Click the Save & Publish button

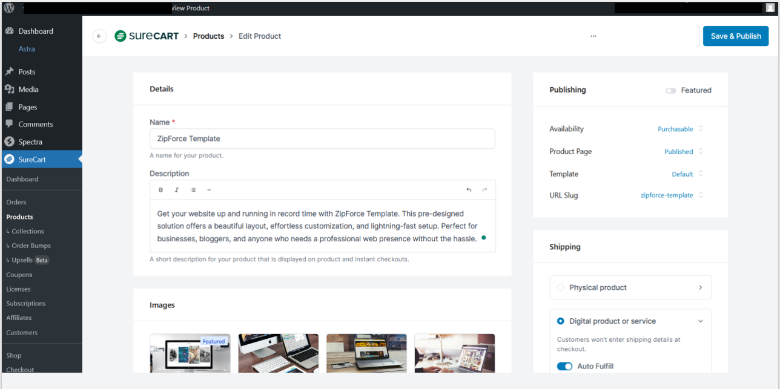coord(736,36)
